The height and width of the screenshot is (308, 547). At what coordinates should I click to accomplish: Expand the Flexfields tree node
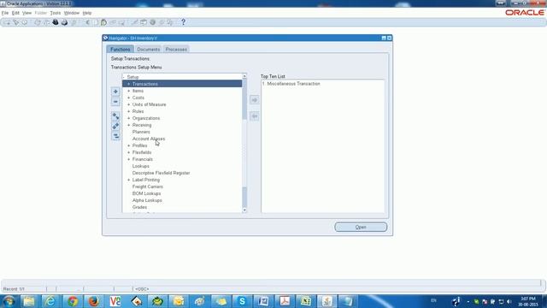(129, 152)
